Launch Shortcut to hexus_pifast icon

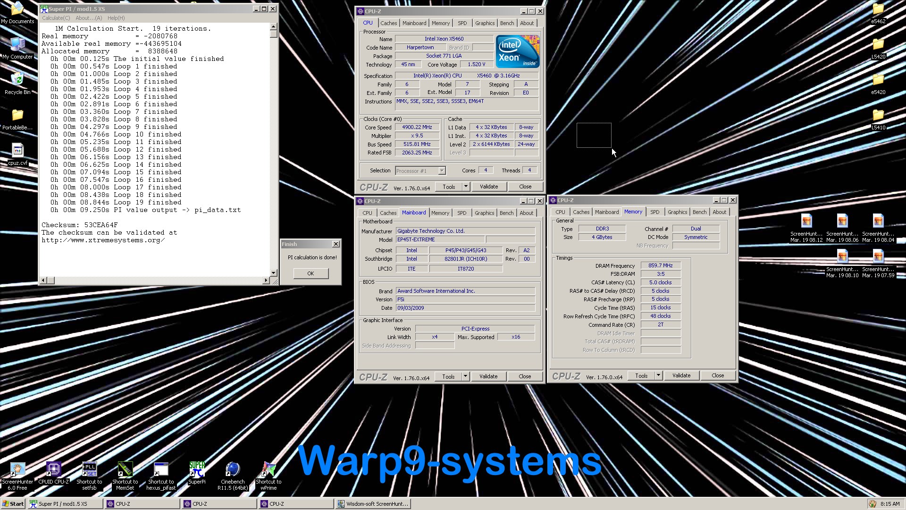[161, 476]
